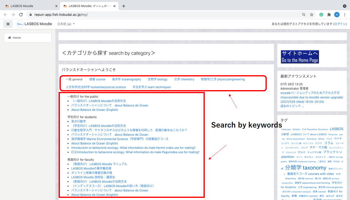Open the moodle version upgrade announcement link
The width and height of the screenshot is (350, 200).
coord(312,97)
